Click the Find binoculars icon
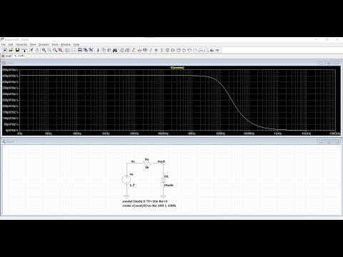343x257 pixels. 115,50
